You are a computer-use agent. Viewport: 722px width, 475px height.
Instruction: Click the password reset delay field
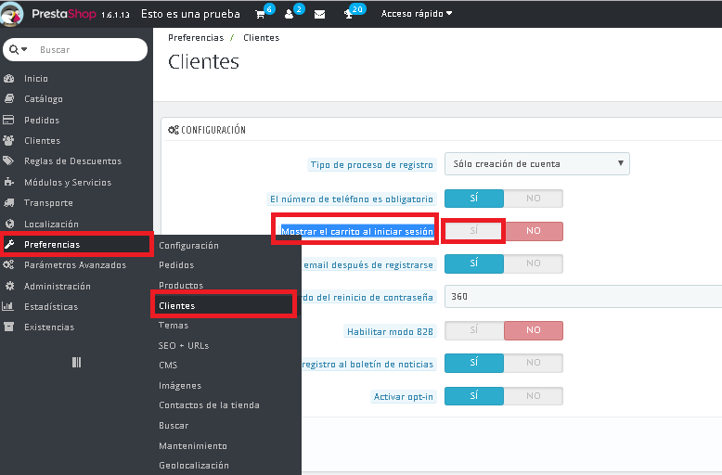coord(583,297)
